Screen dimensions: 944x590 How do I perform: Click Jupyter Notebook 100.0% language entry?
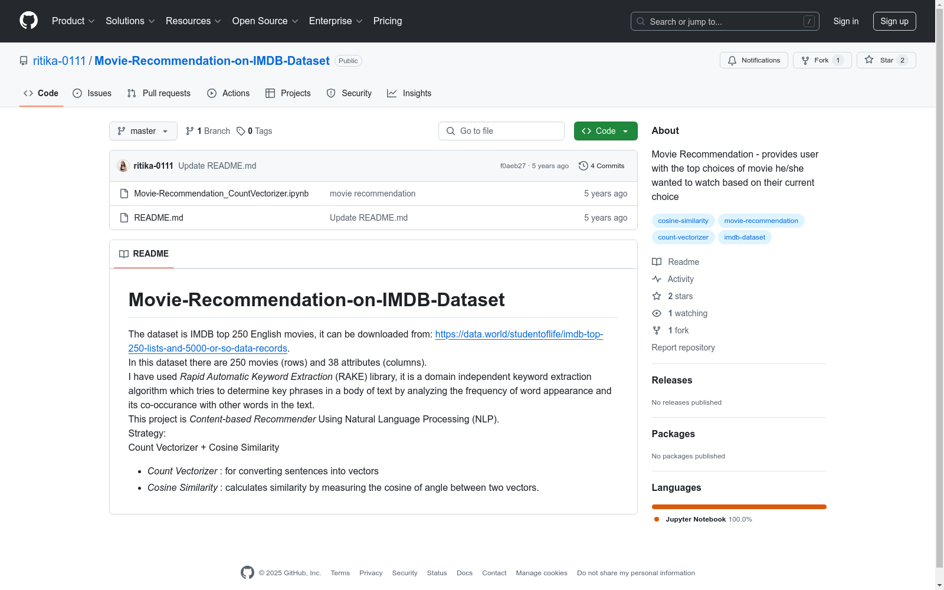click(703, 519)
